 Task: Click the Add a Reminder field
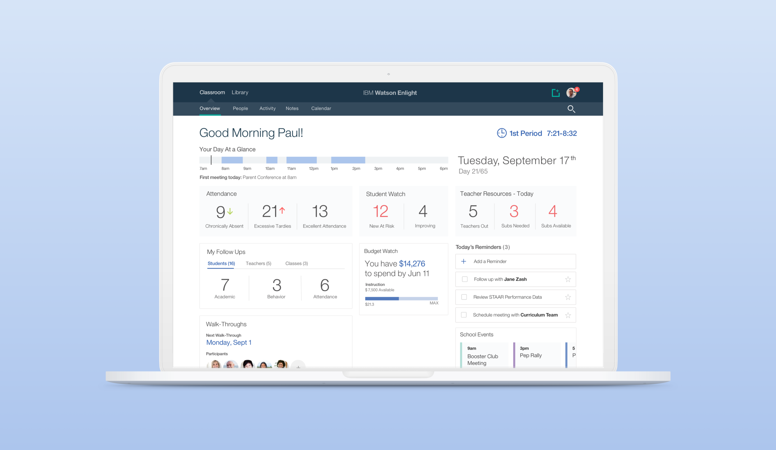click(516, 261)
